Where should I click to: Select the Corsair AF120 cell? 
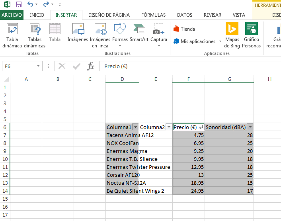[123, 175]
